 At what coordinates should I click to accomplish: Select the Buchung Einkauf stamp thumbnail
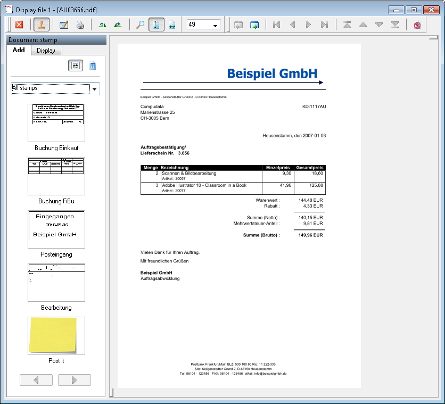pyautogui.click(x=56, y=123)
